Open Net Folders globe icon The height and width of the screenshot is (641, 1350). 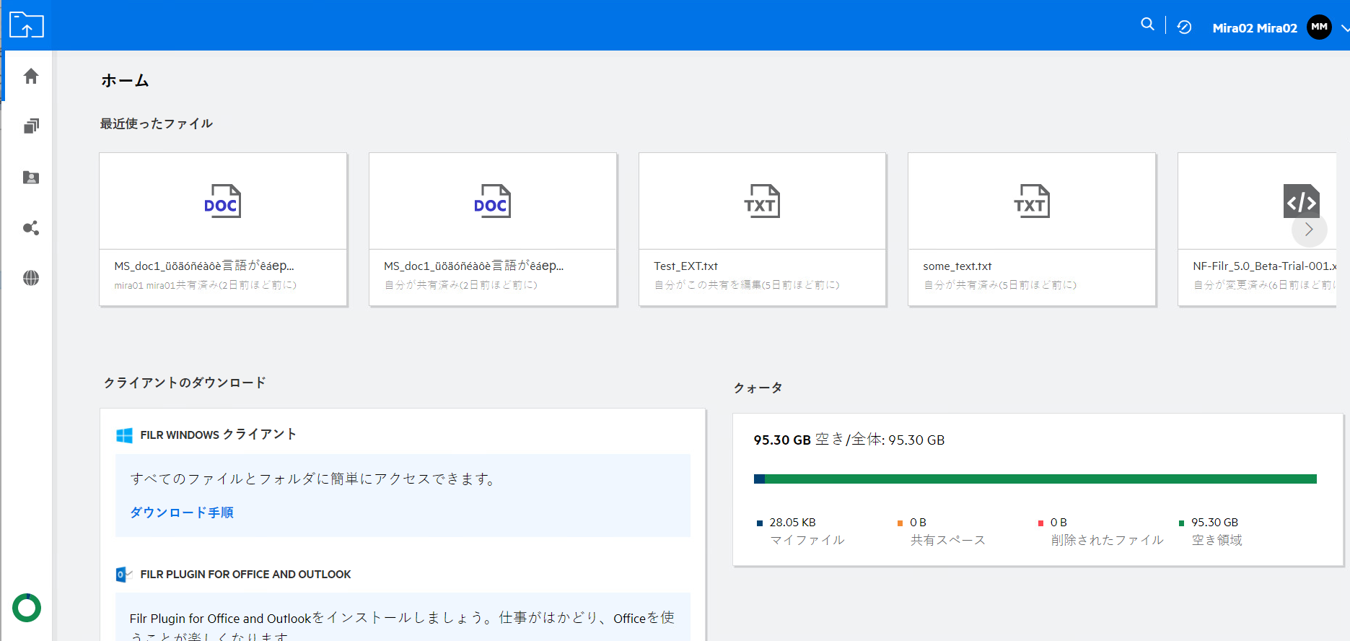30,278
